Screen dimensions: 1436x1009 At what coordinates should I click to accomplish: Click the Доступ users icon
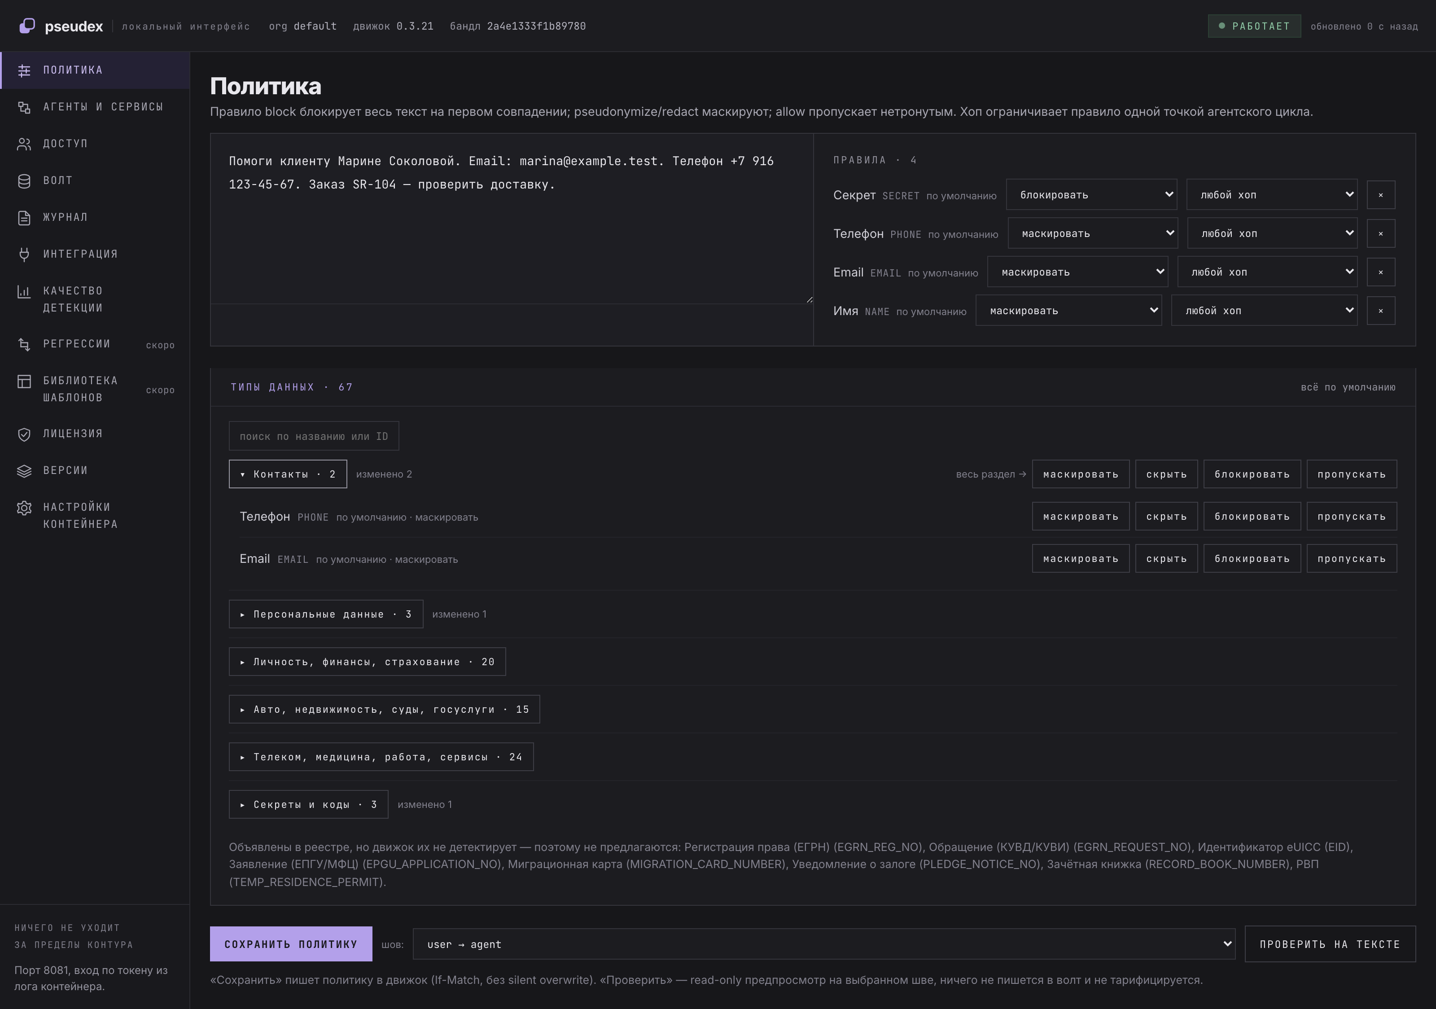coord(24,144)
